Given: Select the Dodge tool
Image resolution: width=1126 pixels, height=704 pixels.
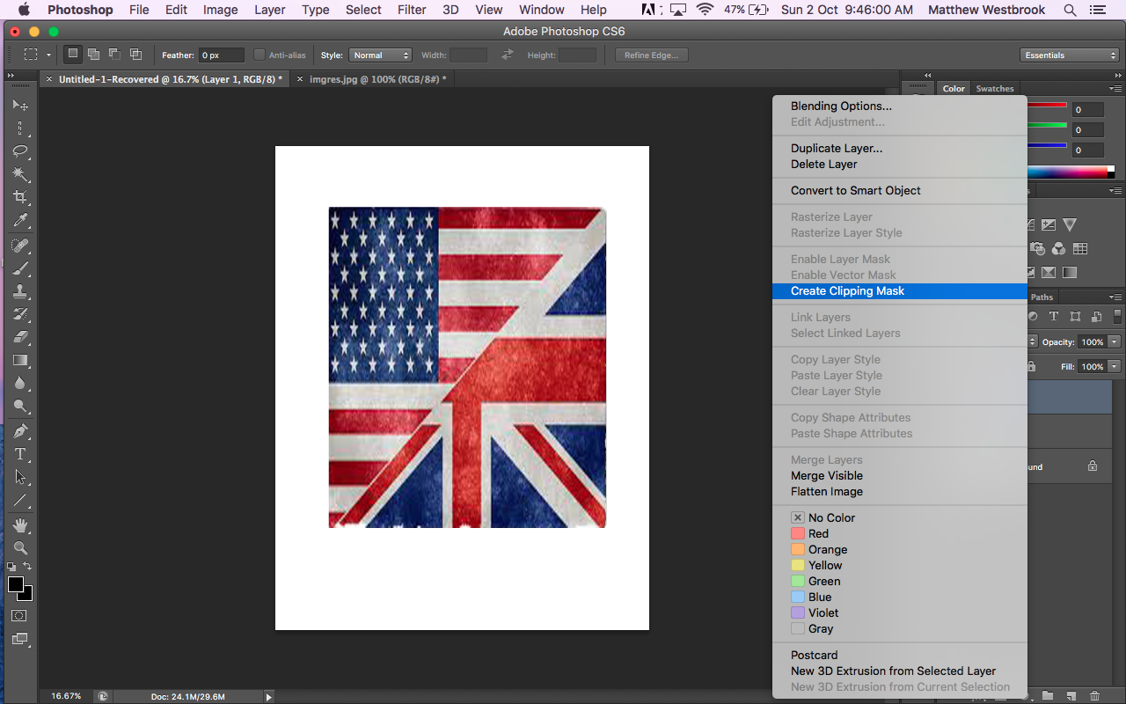Looking at the screenshot, I should pos(20,406).
